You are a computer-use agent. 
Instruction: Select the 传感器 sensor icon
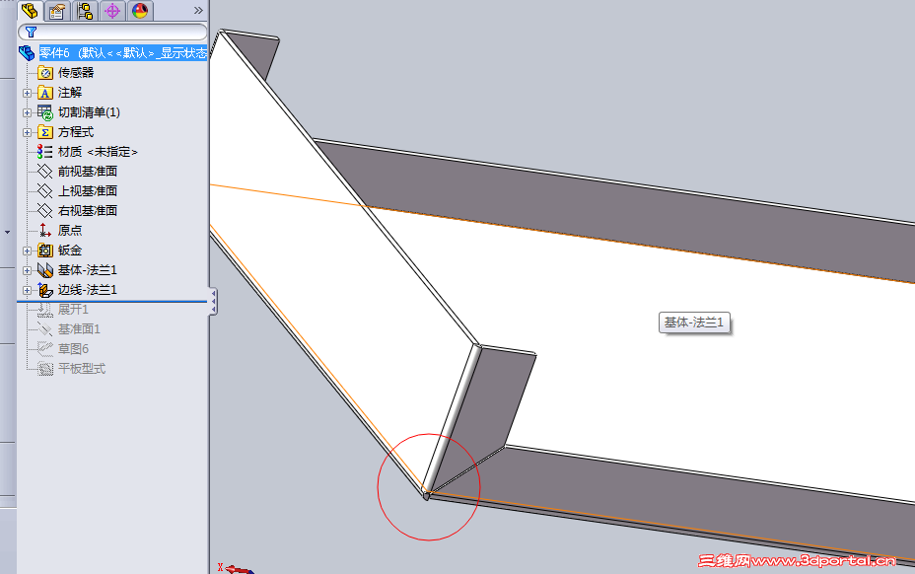coord(45,73)
